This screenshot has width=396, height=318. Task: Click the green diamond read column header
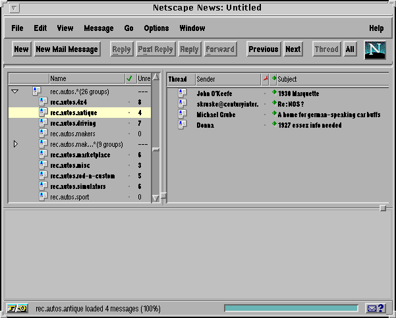[x=273, y=79]
